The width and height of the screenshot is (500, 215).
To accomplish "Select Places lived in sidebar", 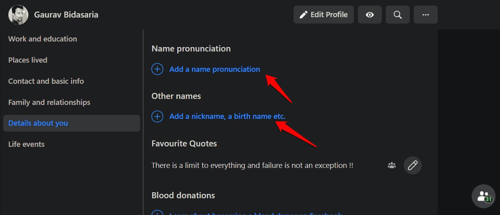I will pyautogui.click(x=28, y=60).
